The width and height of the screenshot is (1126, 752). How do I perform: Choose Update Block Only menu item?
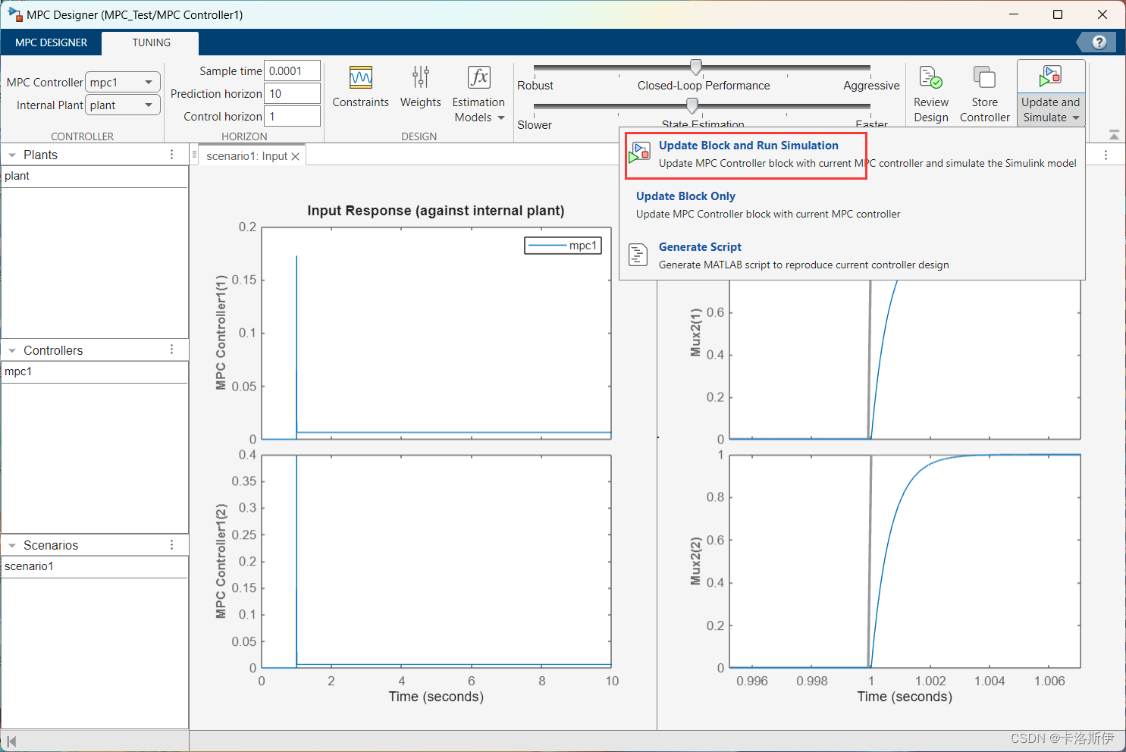852,205
